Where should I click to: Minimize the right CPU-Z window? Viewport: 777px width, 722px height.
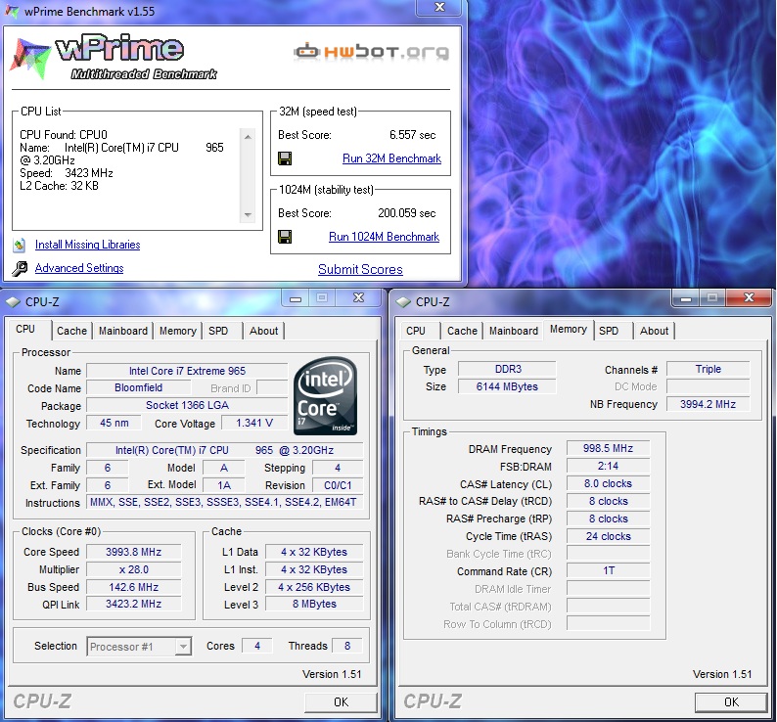coord(686,298)
